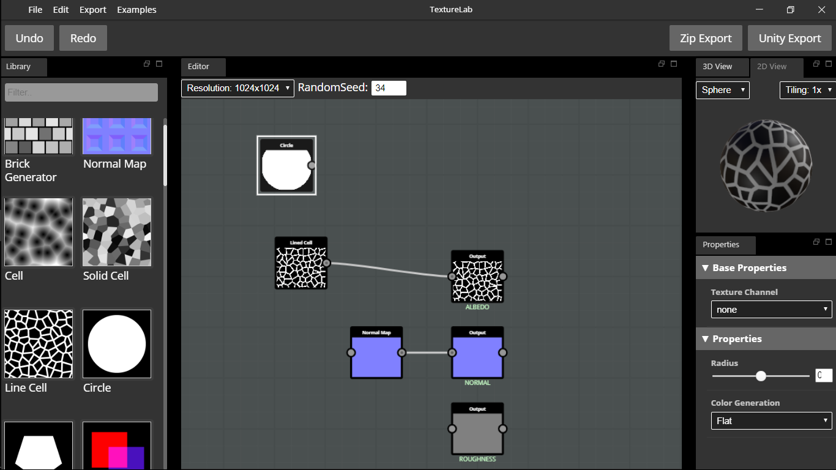The height and width of the screenshot is (470, 836).
Task: Click the Radius slider handle
Action: (761, 376)
